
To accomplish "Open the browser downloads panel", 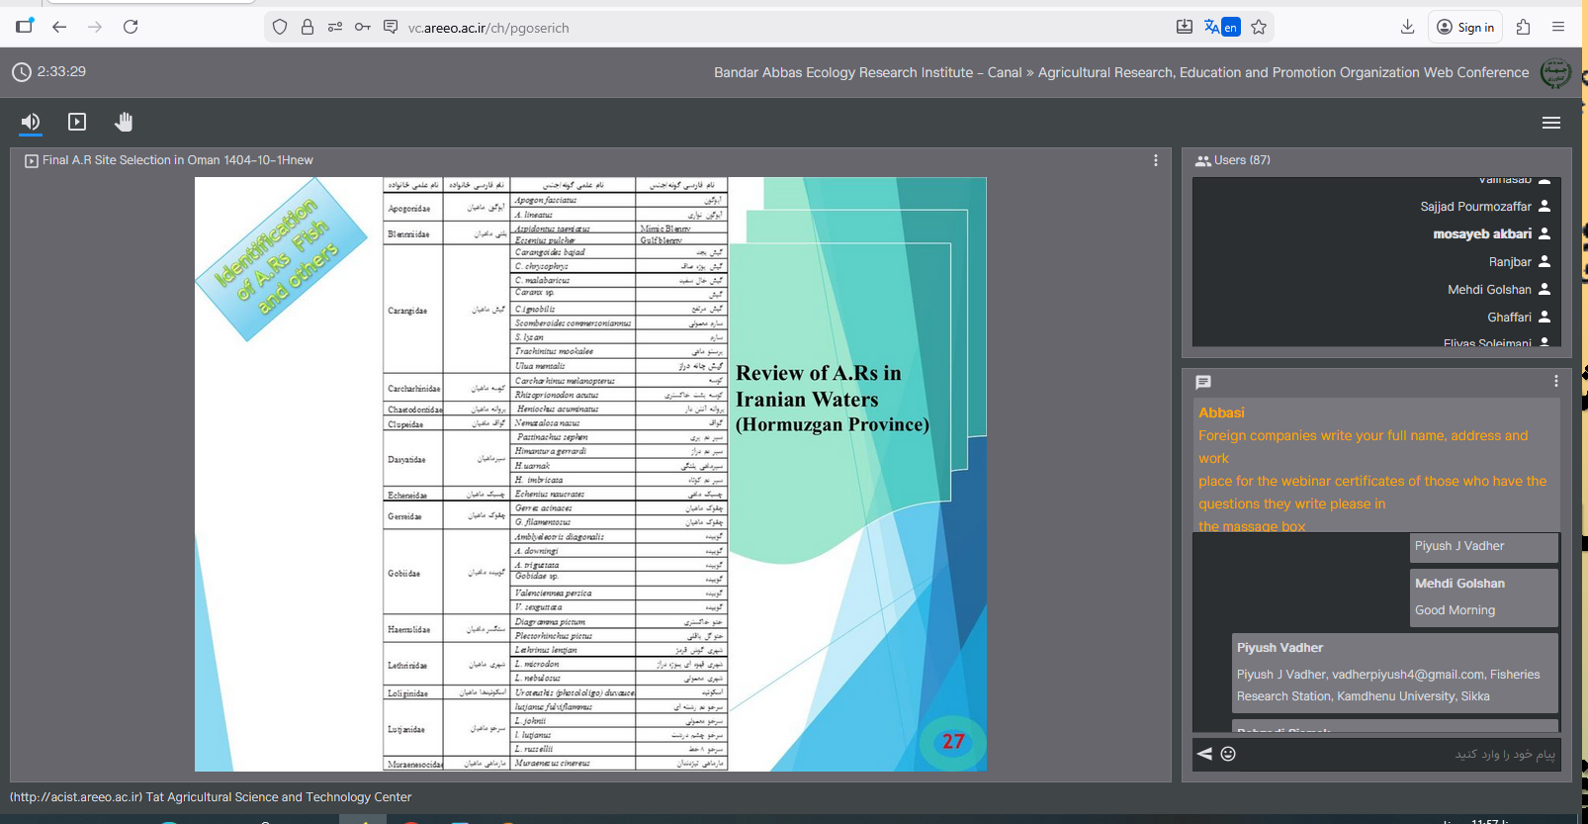I will pos(1407,27).
